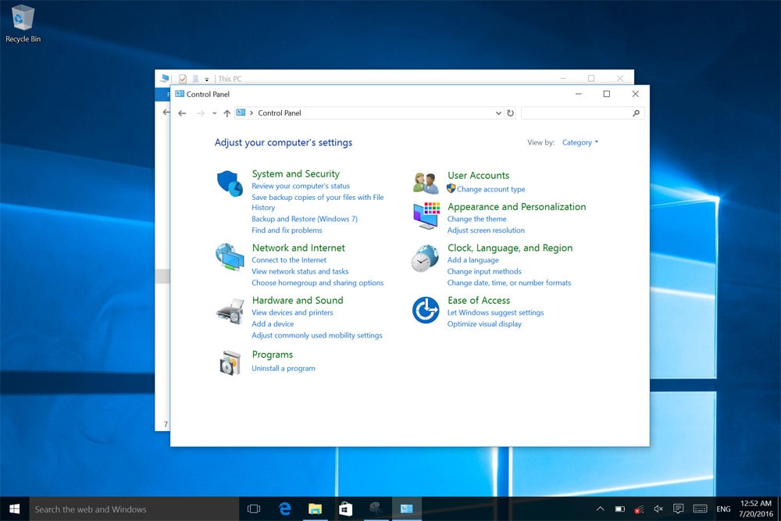The width and height of the screenshot is (781, 521).
Task: Open Change account type link
Action: click(x=490, y=189)
